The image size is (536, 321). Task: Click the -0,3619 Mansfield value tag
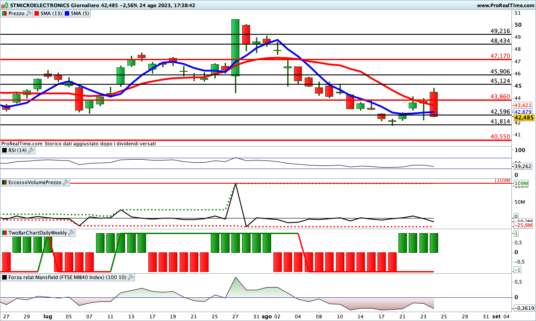pos(524,308)
